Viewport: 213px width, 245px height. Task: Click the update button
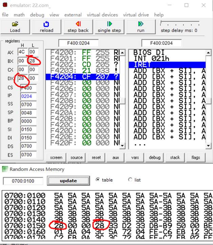tap(68, 181)
